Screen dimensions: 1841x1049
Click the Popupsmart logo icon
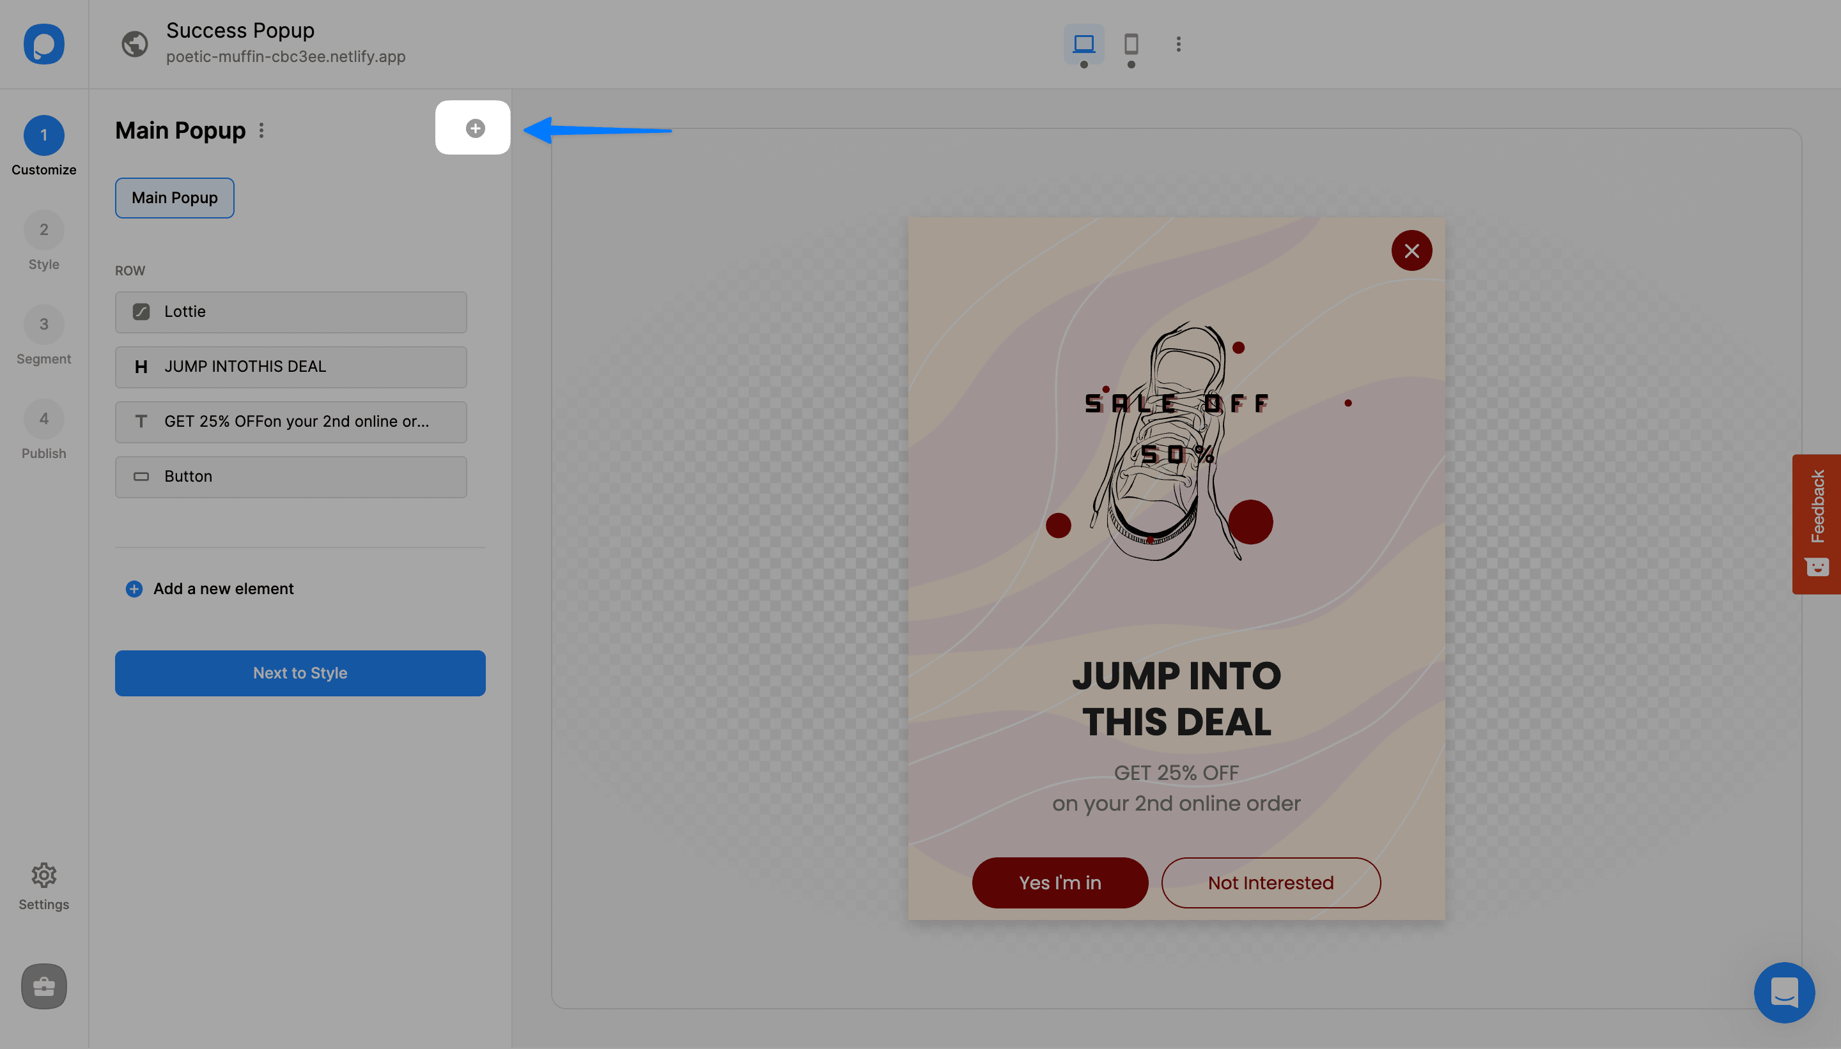click(x=44, y=45)
